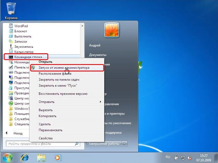Click the power plug tray icon
Image resolution: width=218 pixels, height=163 pixels.
(x=176, y=158)
